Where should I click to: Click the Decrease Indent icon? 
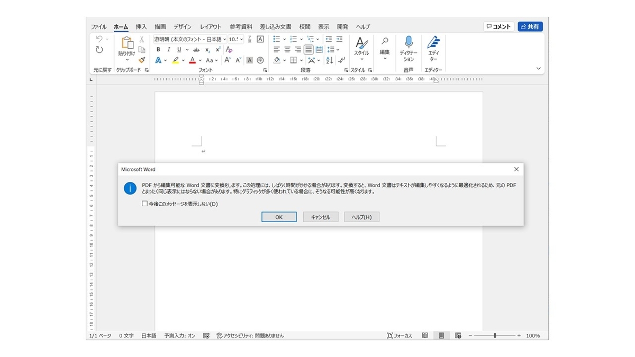point(329,39)
